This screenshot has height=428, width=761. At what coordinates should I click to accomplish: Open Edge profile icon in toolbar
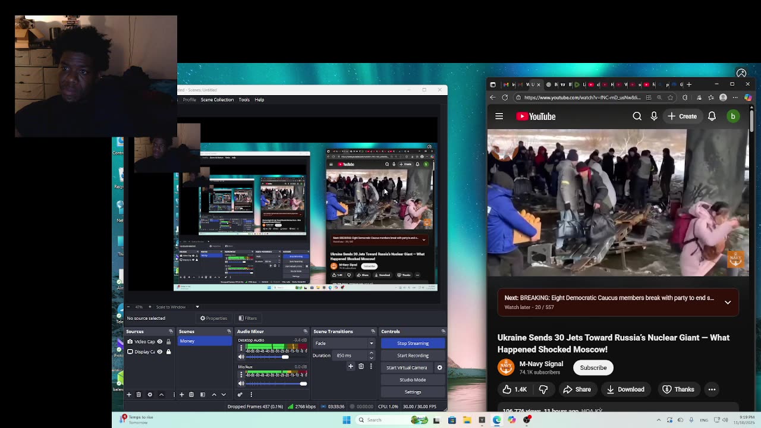[x=723, y=97]
